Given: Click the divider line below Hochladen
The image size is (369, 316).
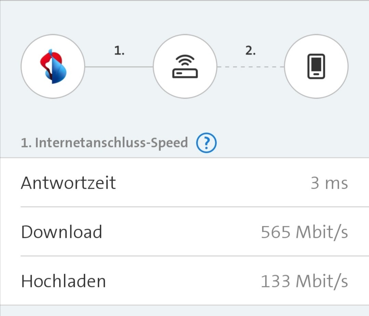Looking at the screenshot, I should (184, 305).
